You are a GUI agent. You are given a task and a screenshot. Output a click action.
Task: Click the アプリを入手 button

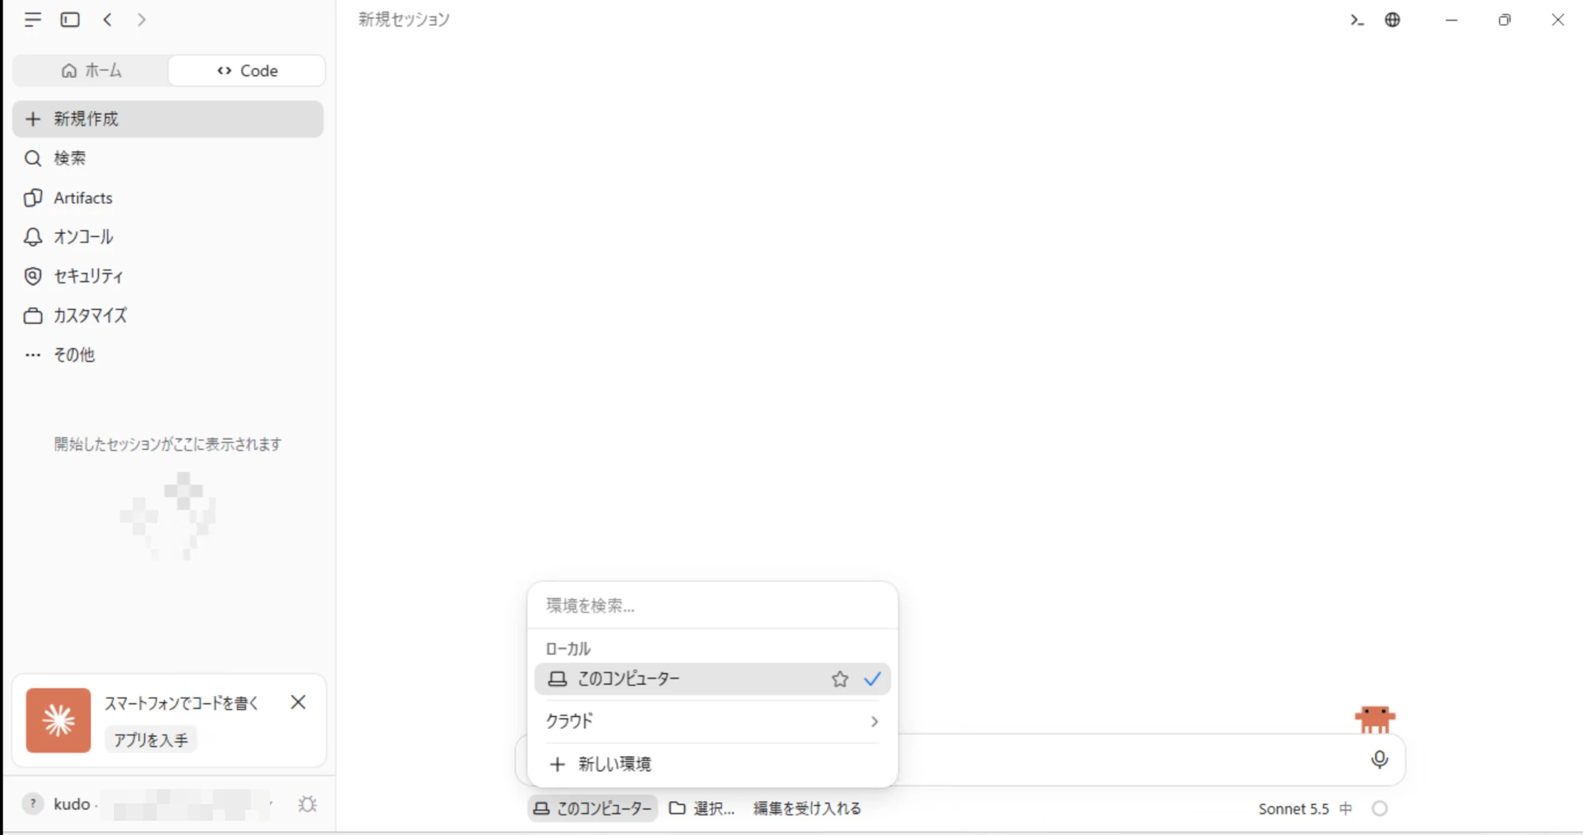(150, 740)
